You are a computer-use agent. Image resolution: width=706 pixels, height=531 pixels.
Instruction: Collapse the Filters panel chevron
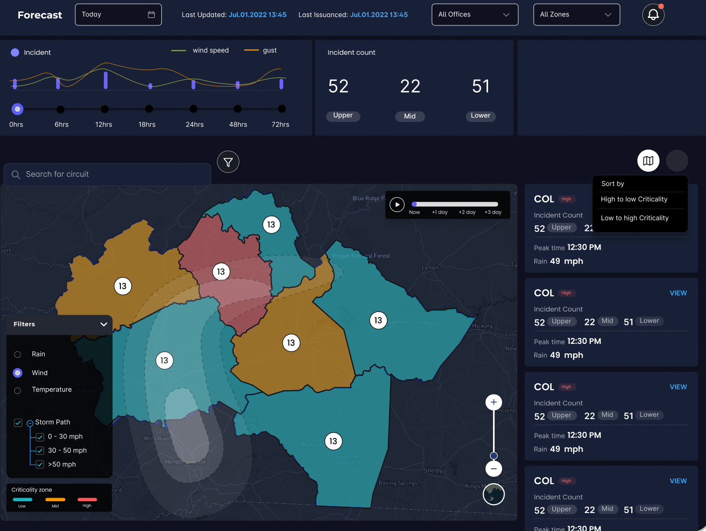click(x=103, y=324)
